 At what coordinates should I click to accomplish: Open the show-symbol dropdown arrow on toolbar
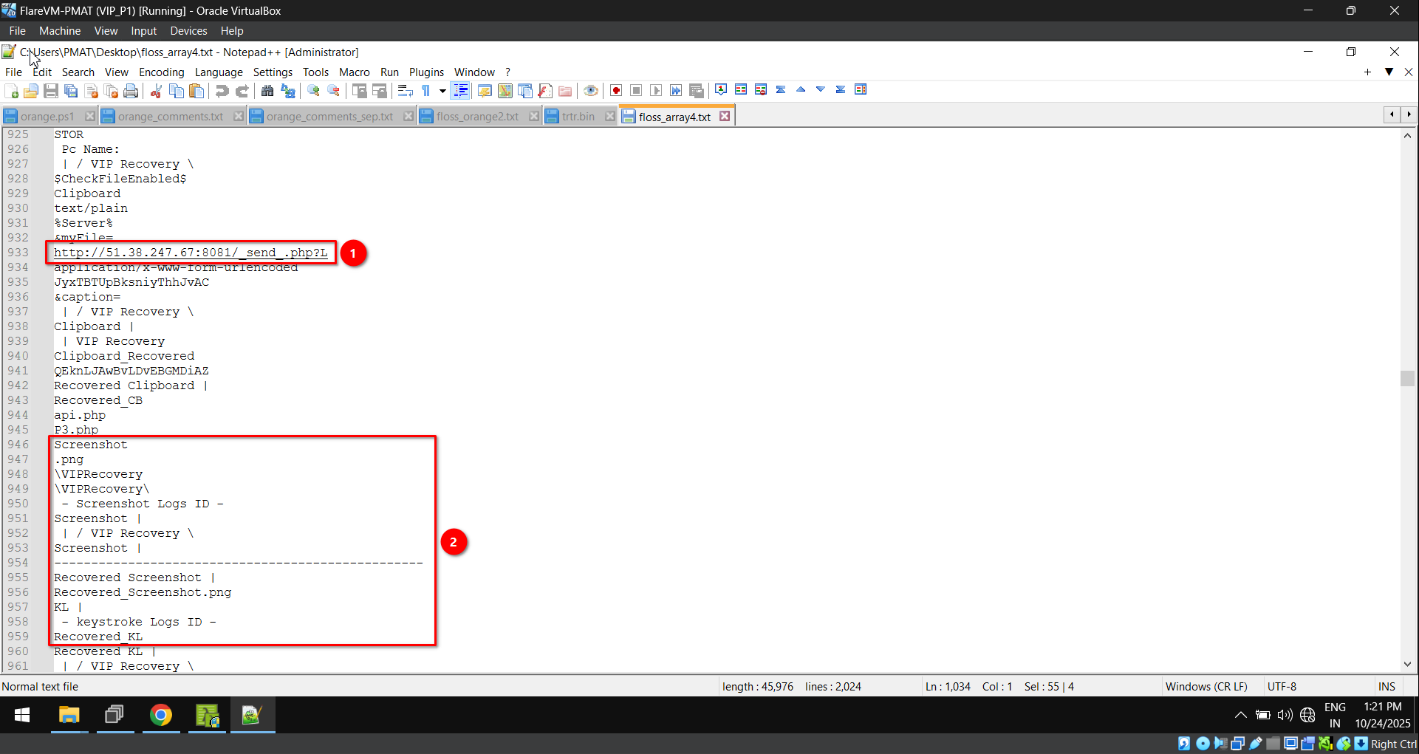442,91
